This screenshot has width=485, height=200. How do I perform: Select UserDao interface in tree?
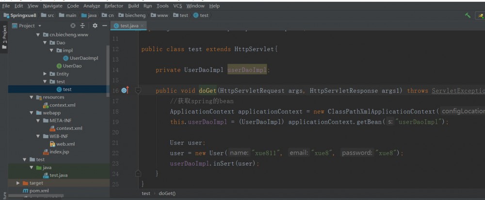point(69,66)
